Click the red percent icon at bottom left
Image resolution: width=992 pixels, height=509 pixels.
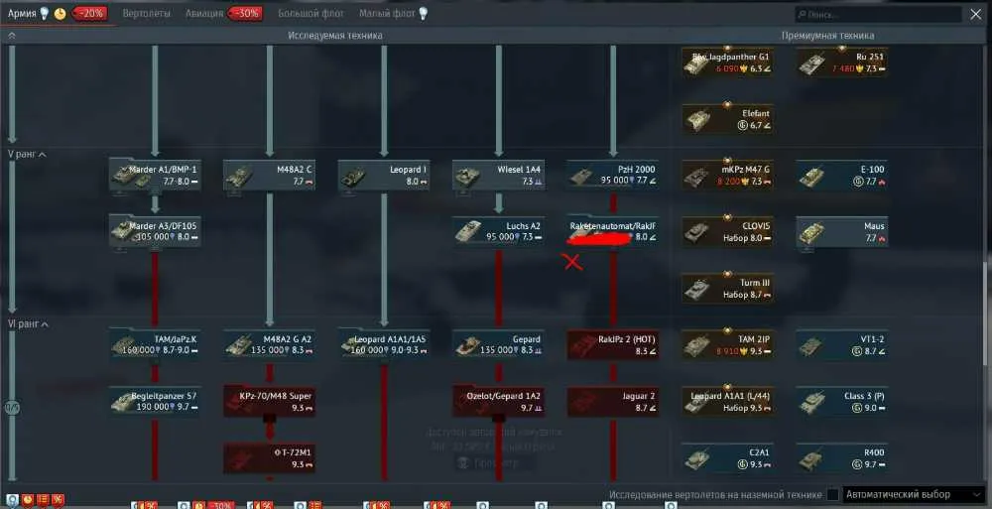[58, 499]
